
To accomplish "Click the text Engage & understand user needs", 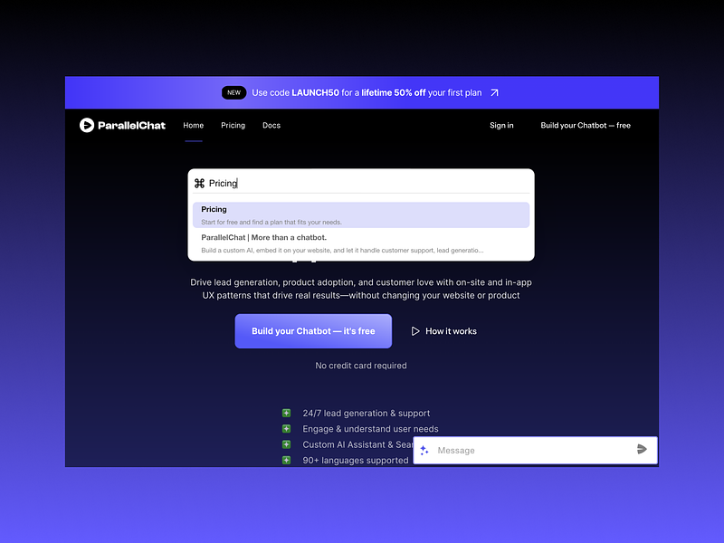I will click(x=370, y=429).
